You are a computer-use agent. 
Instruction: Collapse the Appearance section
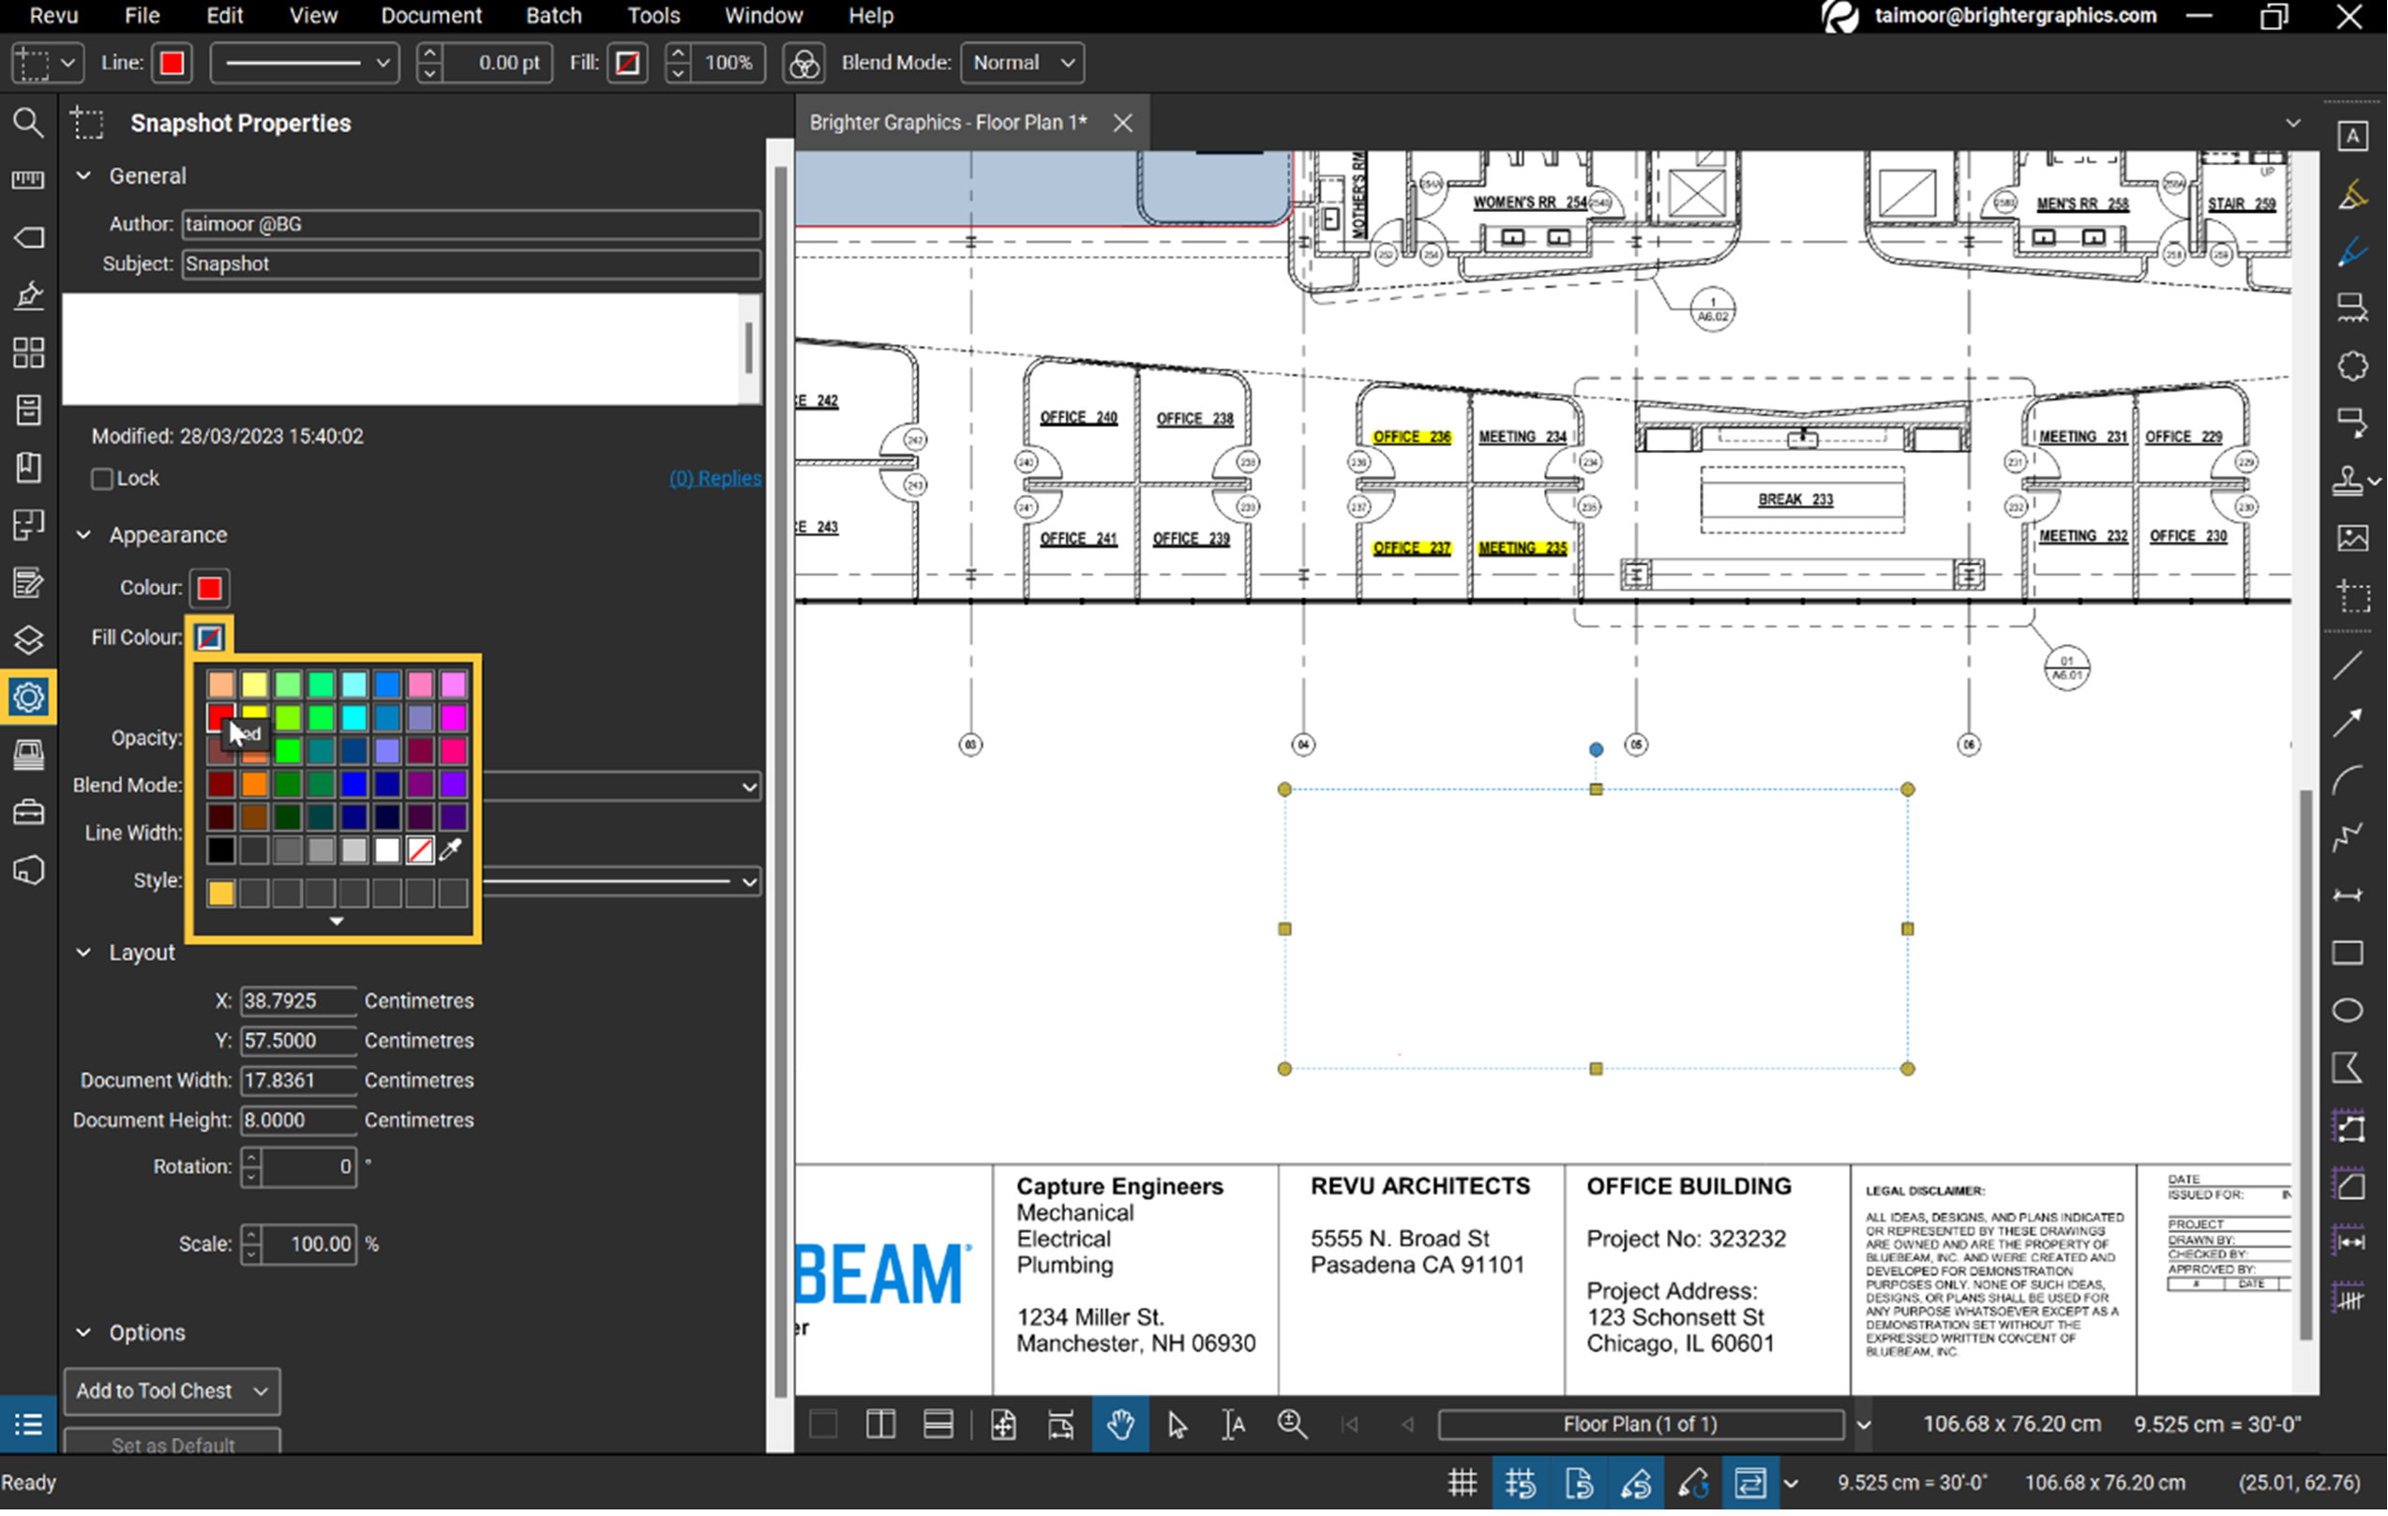[x=84, y=535]
